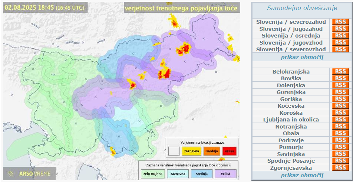Open RSS feed for Slovenija / osrednja
Image resolution: width=353 pixels, height=182 pixels.
340,36
